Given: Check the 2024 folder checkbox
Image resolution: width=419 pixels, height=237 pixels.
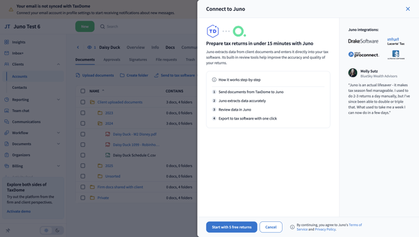Looking at the screenshot, I should pos(83,123).
